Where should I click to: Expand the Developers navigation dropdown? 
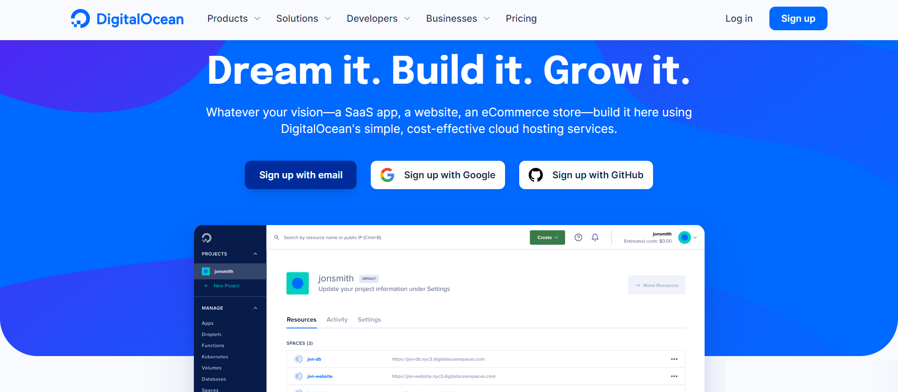tap(378, 19)
